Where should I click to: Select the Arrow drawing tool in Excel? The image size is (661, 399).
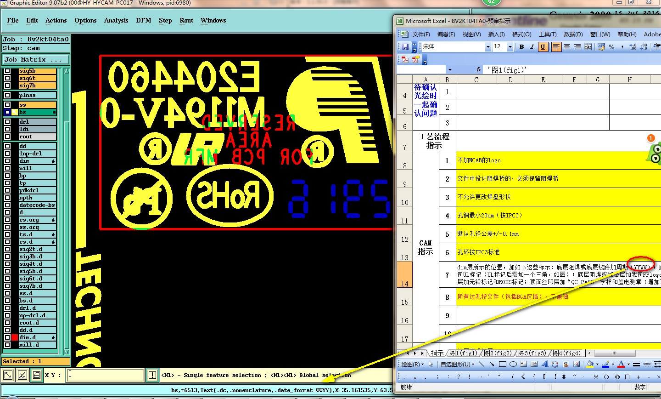[492, 364]
